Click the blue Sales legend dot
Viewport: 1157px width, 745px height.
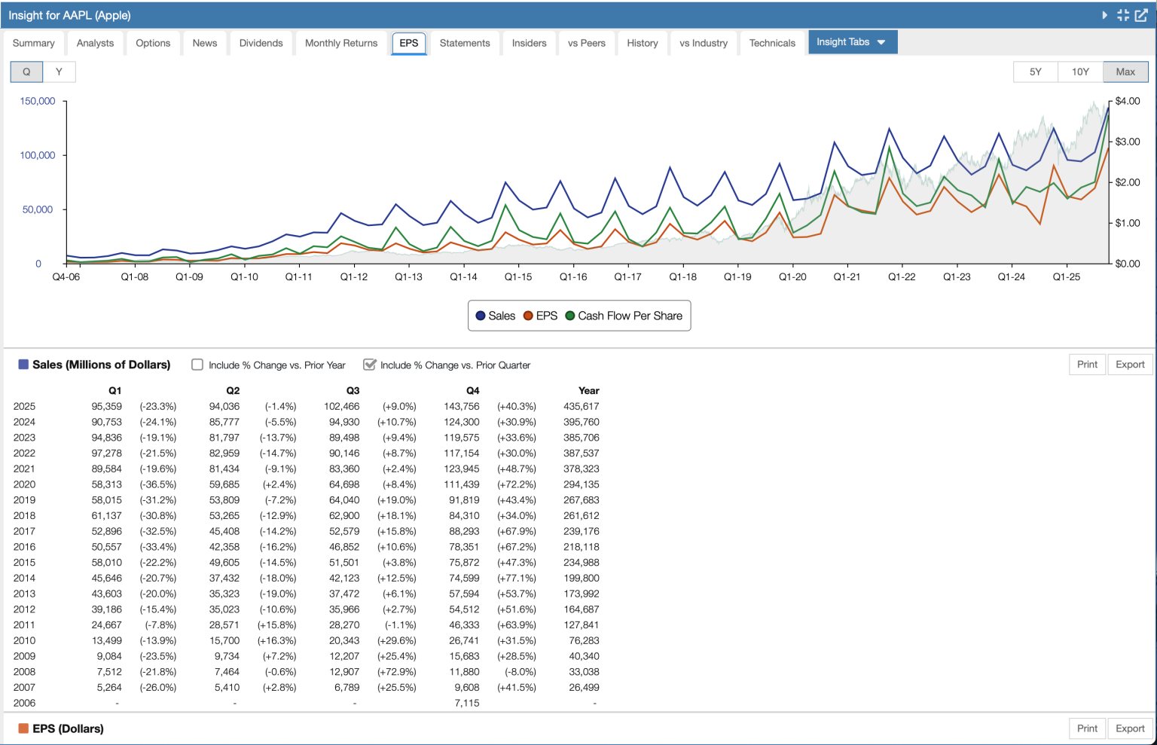point(481,316)
